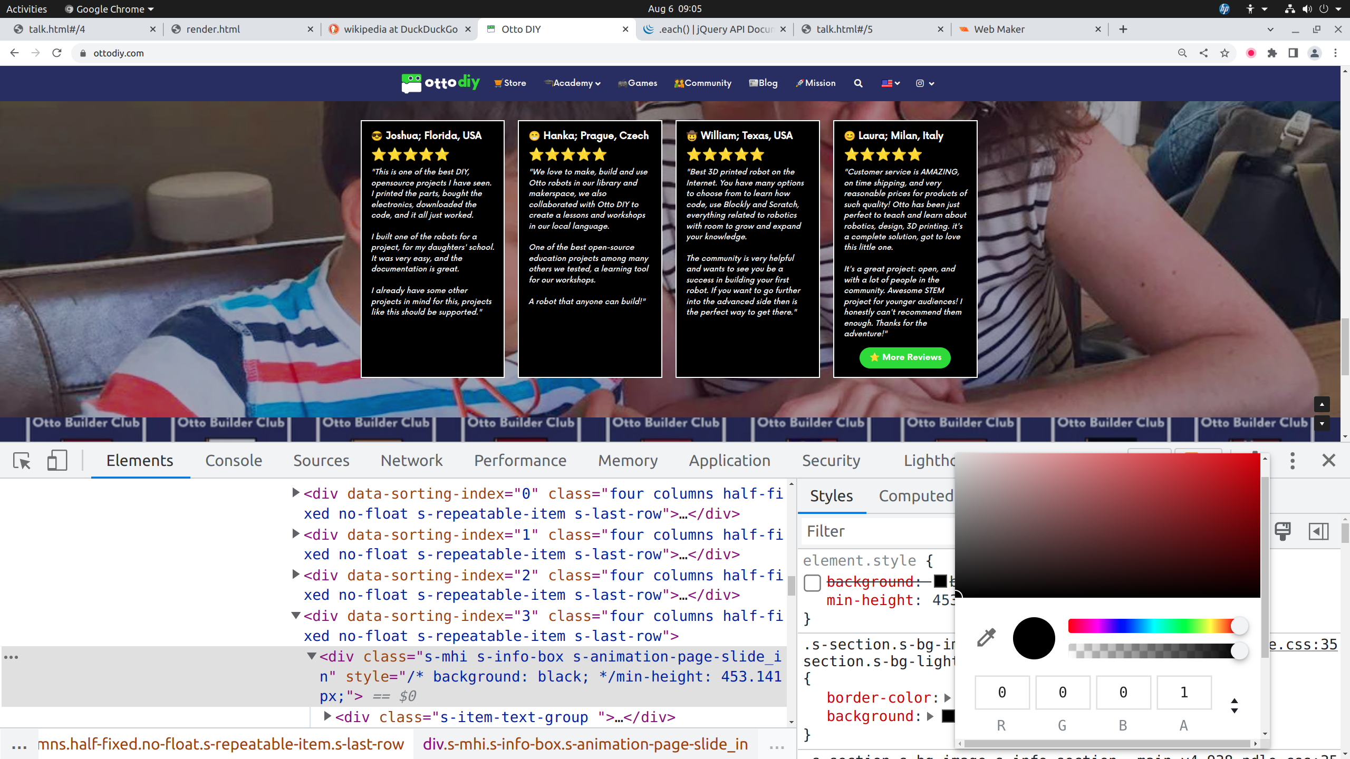Open DevTools three-dot options menu

(1292, 461)
